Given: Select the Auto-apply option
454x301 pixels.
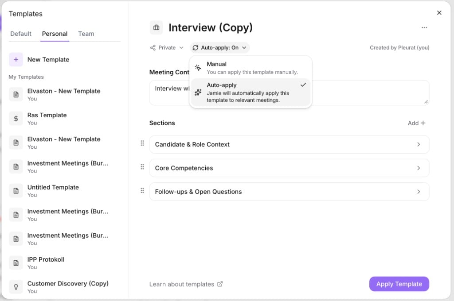Looking at the screenshot, I should [x=250, y=93].
